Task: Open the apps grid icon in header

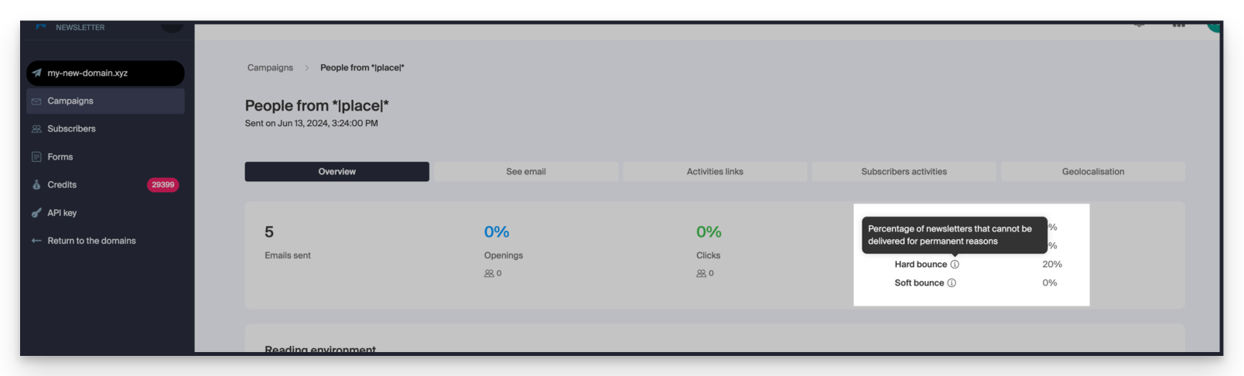Action: coord(1178,25)
